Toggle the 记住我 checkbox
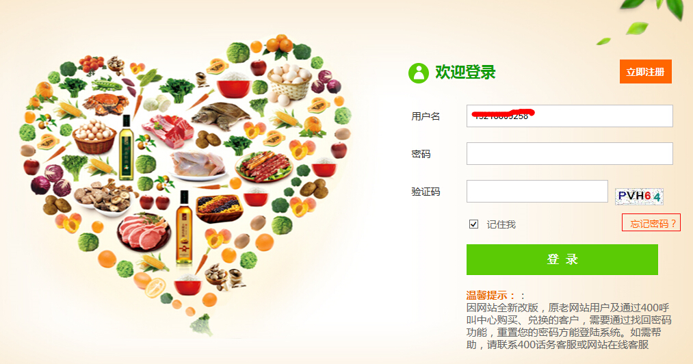 coord(474,224)
